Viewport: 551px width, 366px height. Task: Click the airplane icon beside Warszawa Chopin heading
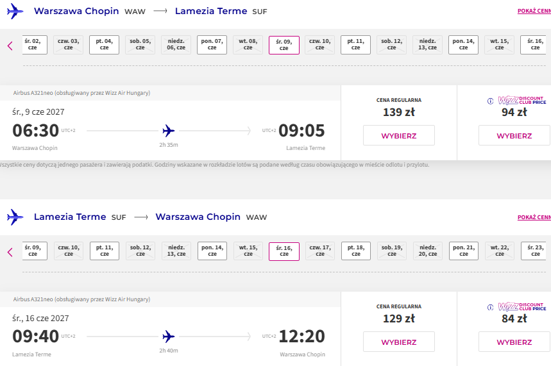click(x=15, y=12)
